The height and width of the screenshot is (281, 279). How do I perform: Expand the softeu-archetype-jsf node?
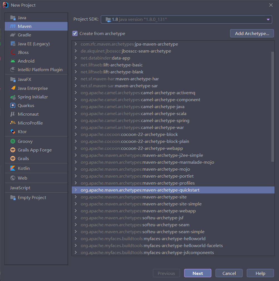(76, 218)
